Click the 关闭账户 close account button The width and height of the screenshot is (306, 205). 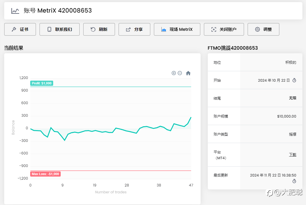(224, 29)
